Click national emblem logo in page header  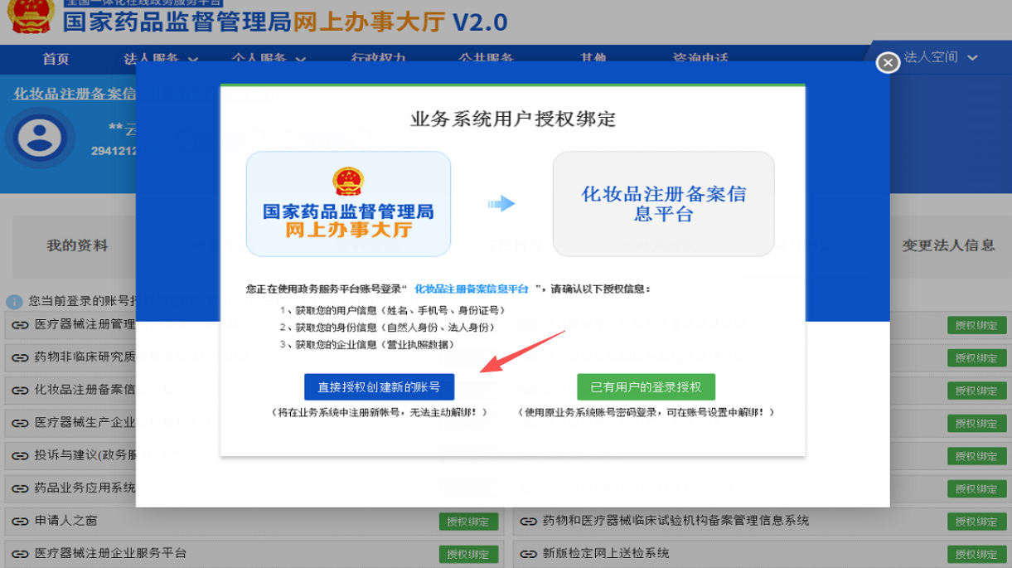[x=31, y=18]
